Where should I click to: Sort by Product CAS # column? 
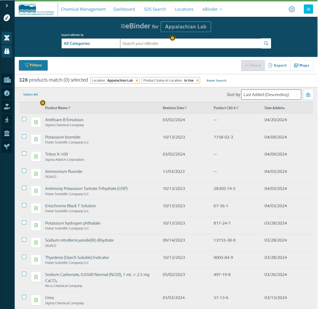[226, 108]
